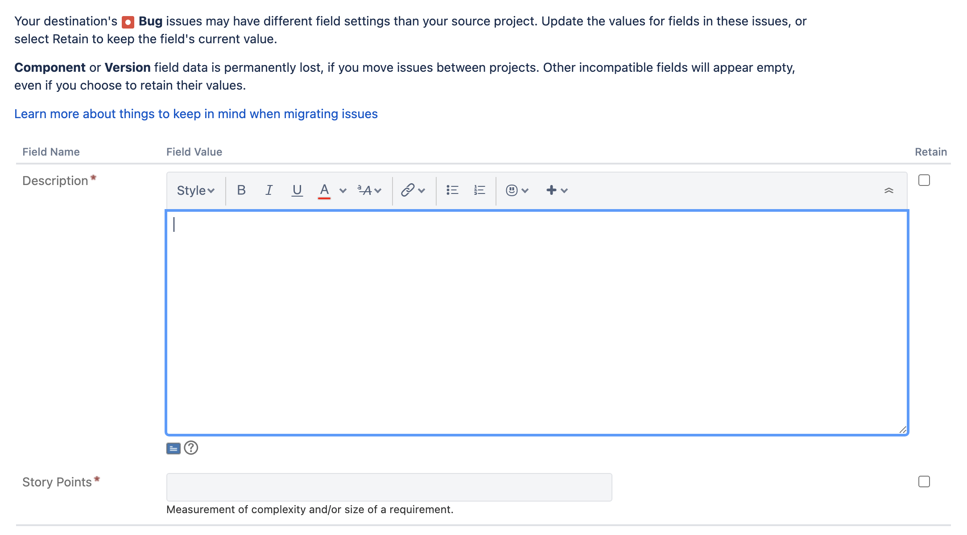Switch editor mode with the blue text icon
This screenshot has height=535, width=967.
[174, 448]
